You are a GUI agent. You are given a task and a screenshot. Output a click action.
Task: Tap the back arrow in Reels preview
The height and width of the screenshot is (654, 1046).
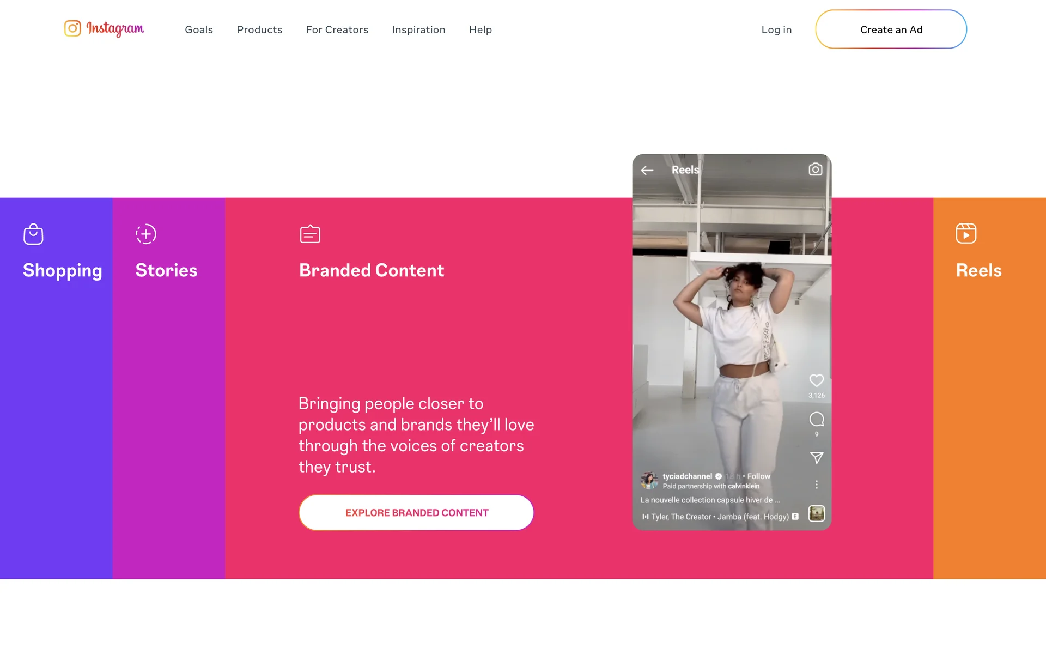coord(647,171)
